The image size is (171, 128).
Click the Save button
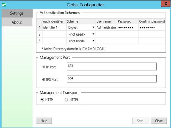click(140, 121)
